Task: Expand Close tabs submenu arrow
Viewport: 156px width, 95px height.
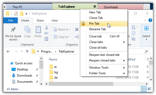Action: (124, 42)
